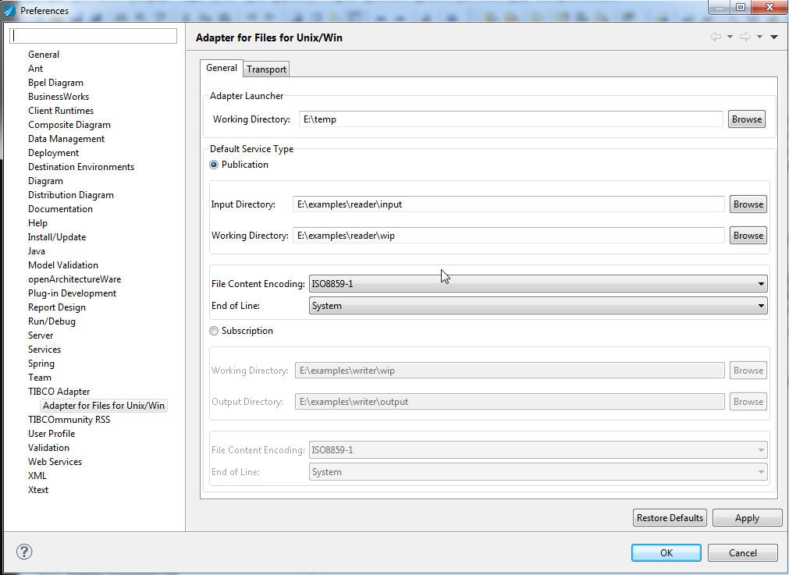Click the Preferences window title icon
The width and height of the screenshot is (789, 575).
[10, 10]
